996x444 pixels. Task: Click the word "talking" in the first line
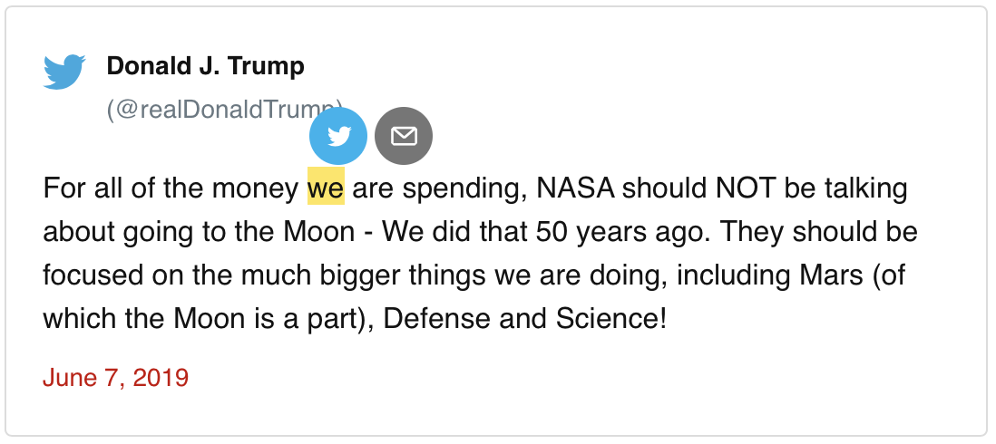click(861, 189)
